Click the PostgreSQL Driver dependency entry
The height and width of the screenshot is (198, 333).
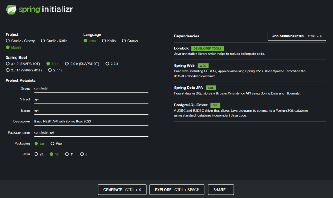[250, 110]
